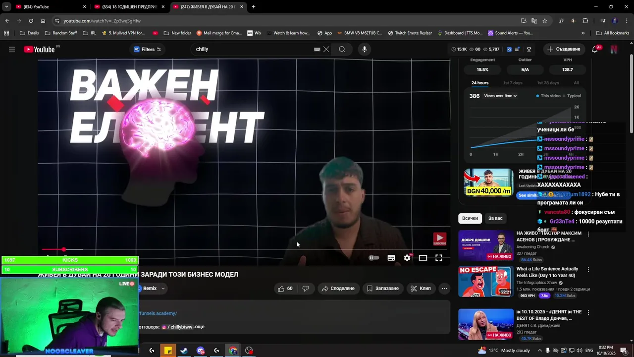Screen dimensions: 634x357
Task: Select the All time range tab
Action: click(576, 83)
